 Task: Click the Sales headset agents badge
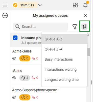(25, 78)
